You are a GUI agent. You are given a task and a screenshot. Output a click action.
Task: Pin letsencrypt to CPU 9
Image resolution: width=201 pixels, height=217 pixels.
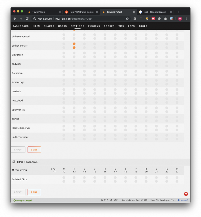point(156,80)
